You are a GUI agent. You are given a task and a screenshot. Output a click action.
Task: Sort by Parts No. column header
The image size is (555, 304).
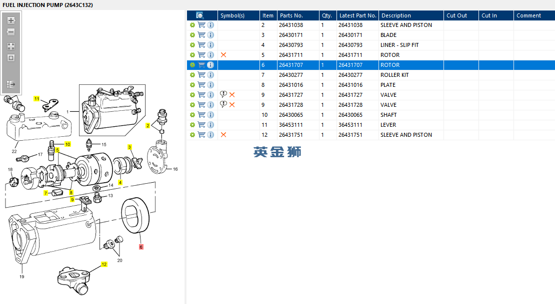coord(298,15)
